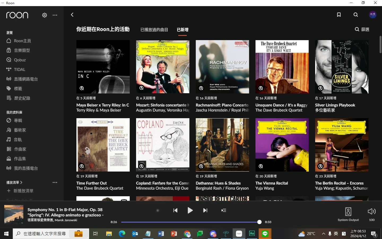Open System Output zone selector
Image resolution: width=382 pixels, height=239 pixels.
[x=348, y=215]
